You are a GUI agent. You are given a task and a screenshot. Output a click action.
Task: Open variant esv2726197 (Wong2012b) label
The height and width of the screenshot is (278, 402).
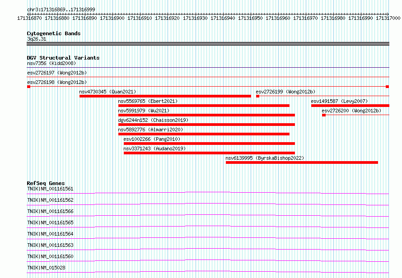(x=57, y=73)
